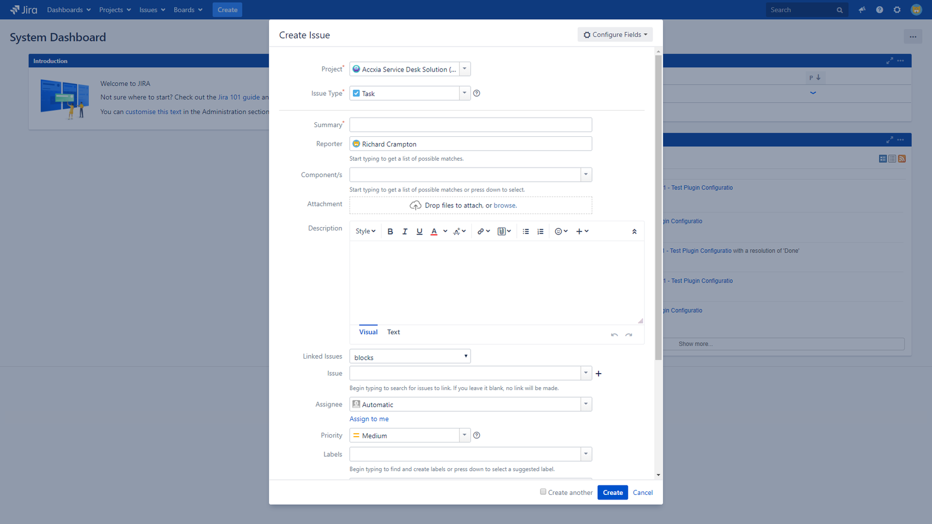Open the Assignee dropdown arrow
The width and height of the screenshot is (932, 524).
click(x=586, y=404)
